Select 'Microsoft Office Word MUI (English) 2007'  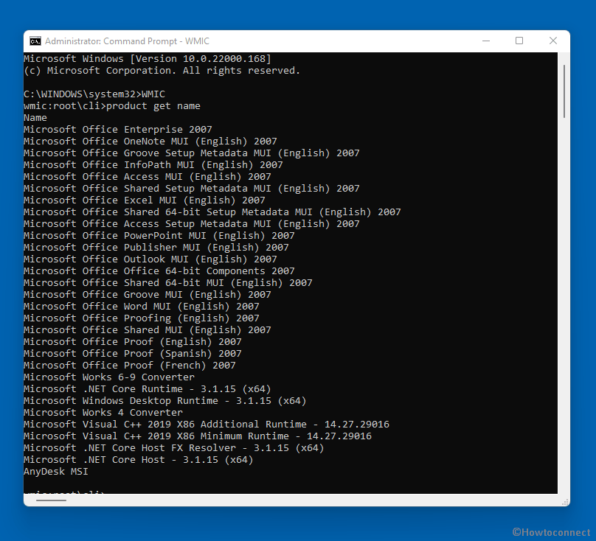[142, 306]
